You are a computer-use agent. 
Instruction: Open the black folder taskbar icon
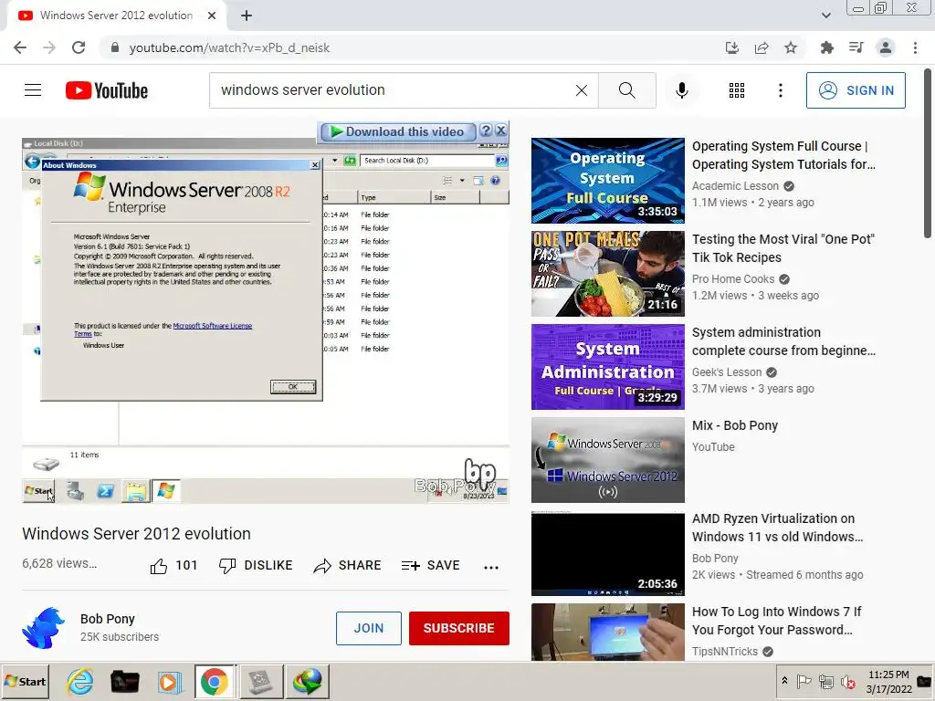(124, 681)
